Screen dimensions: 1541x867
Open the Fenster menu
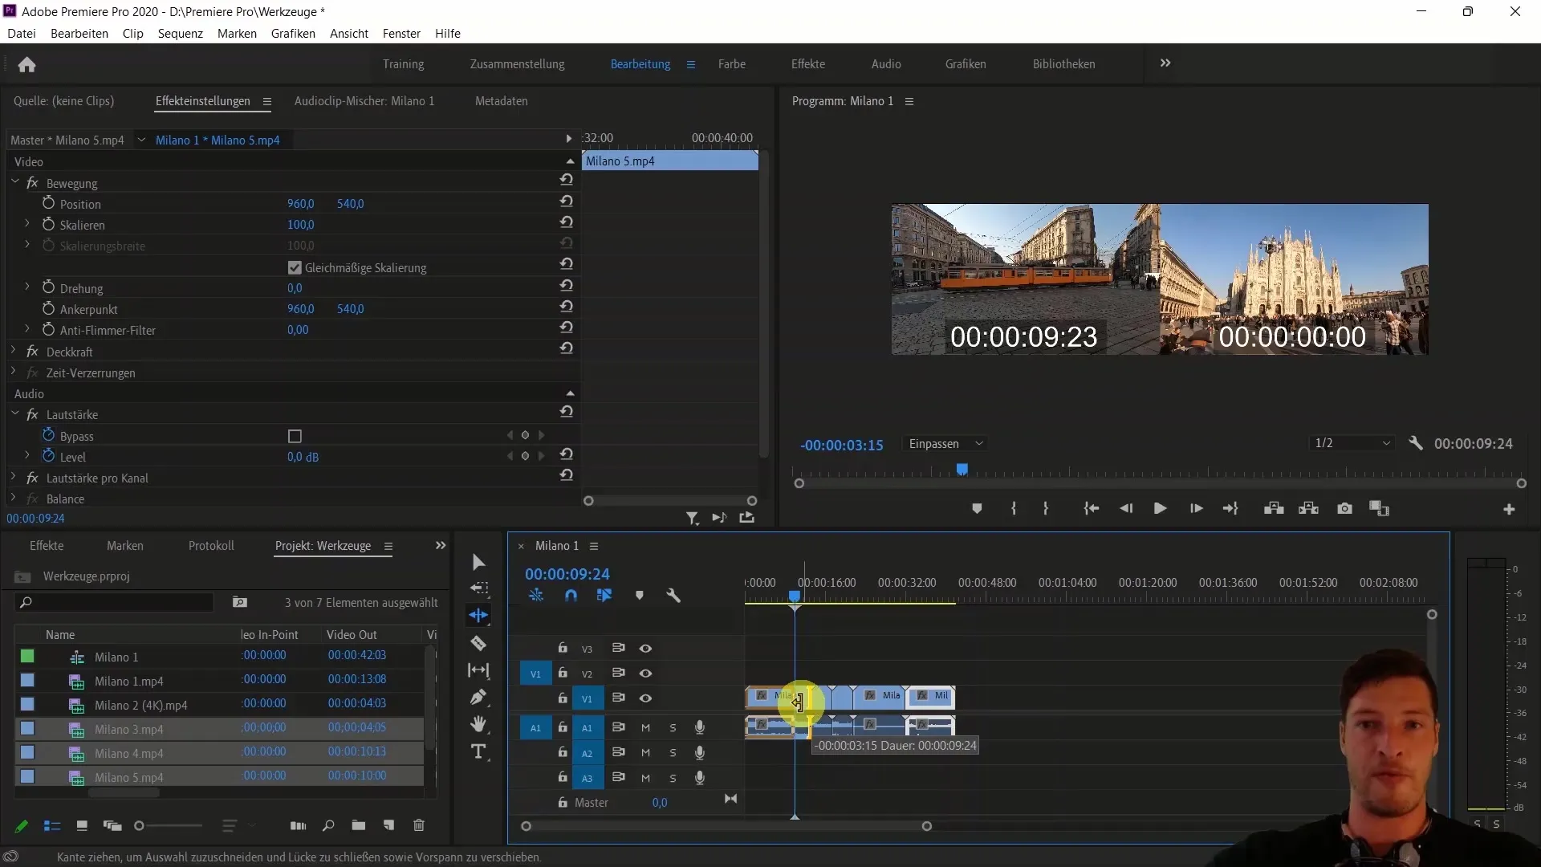(401, 33)
